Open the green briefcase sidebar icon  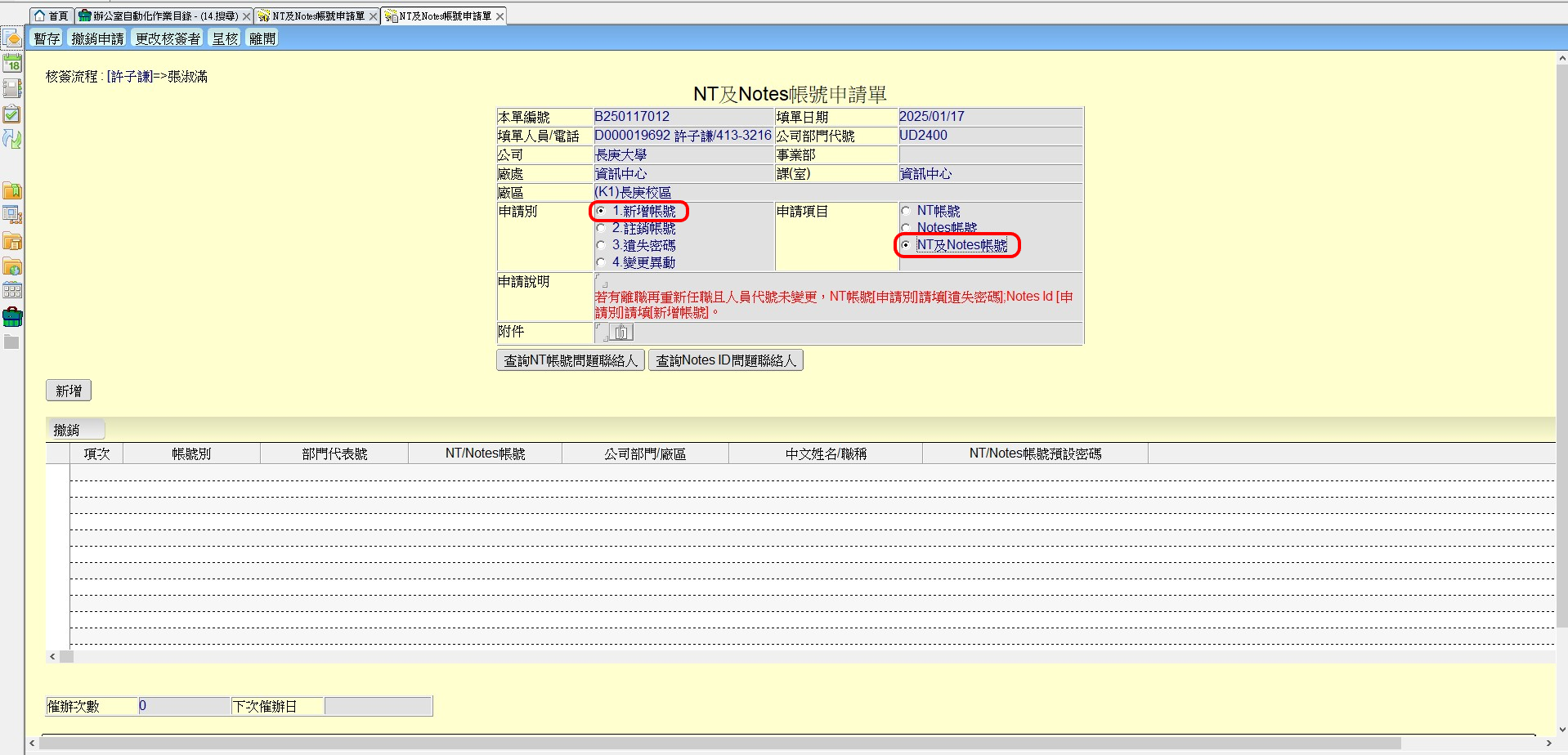[x=12, y=317]
